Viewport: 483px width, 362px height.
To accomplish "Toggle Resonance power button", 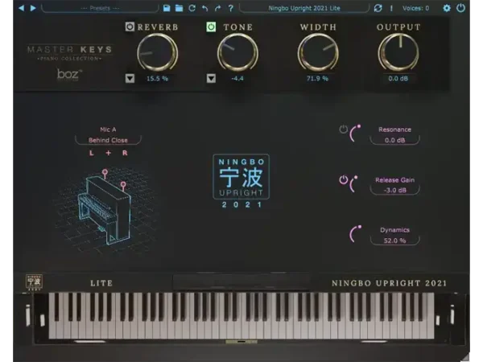I will click(344, 130).
